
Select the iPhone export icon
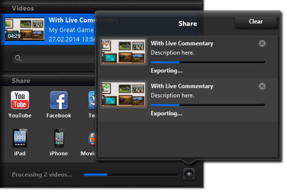pos(59,138)
